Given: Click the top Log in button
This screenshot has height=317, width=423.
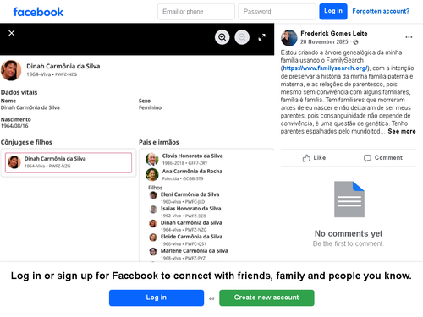Looking at the screenshot, I should coord(333,11).
